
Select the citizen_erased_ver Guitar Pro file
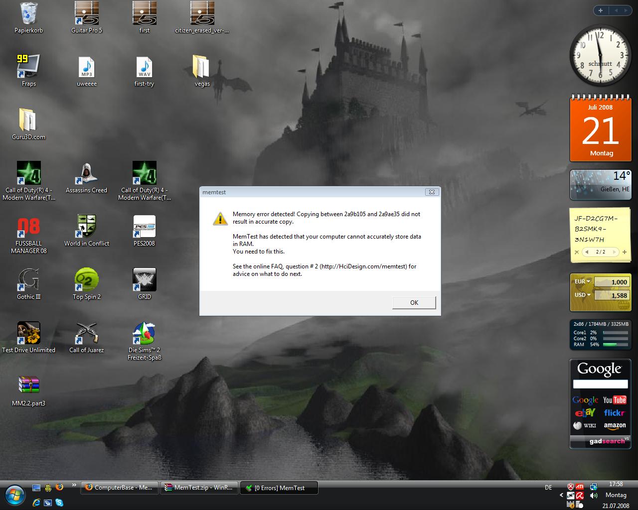point(202,18)
